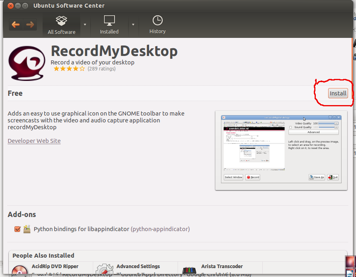Viewport: 356px width, 277px height.
Task: Click the star rating for RecordMyDesktop
Action: pos(69,69)
